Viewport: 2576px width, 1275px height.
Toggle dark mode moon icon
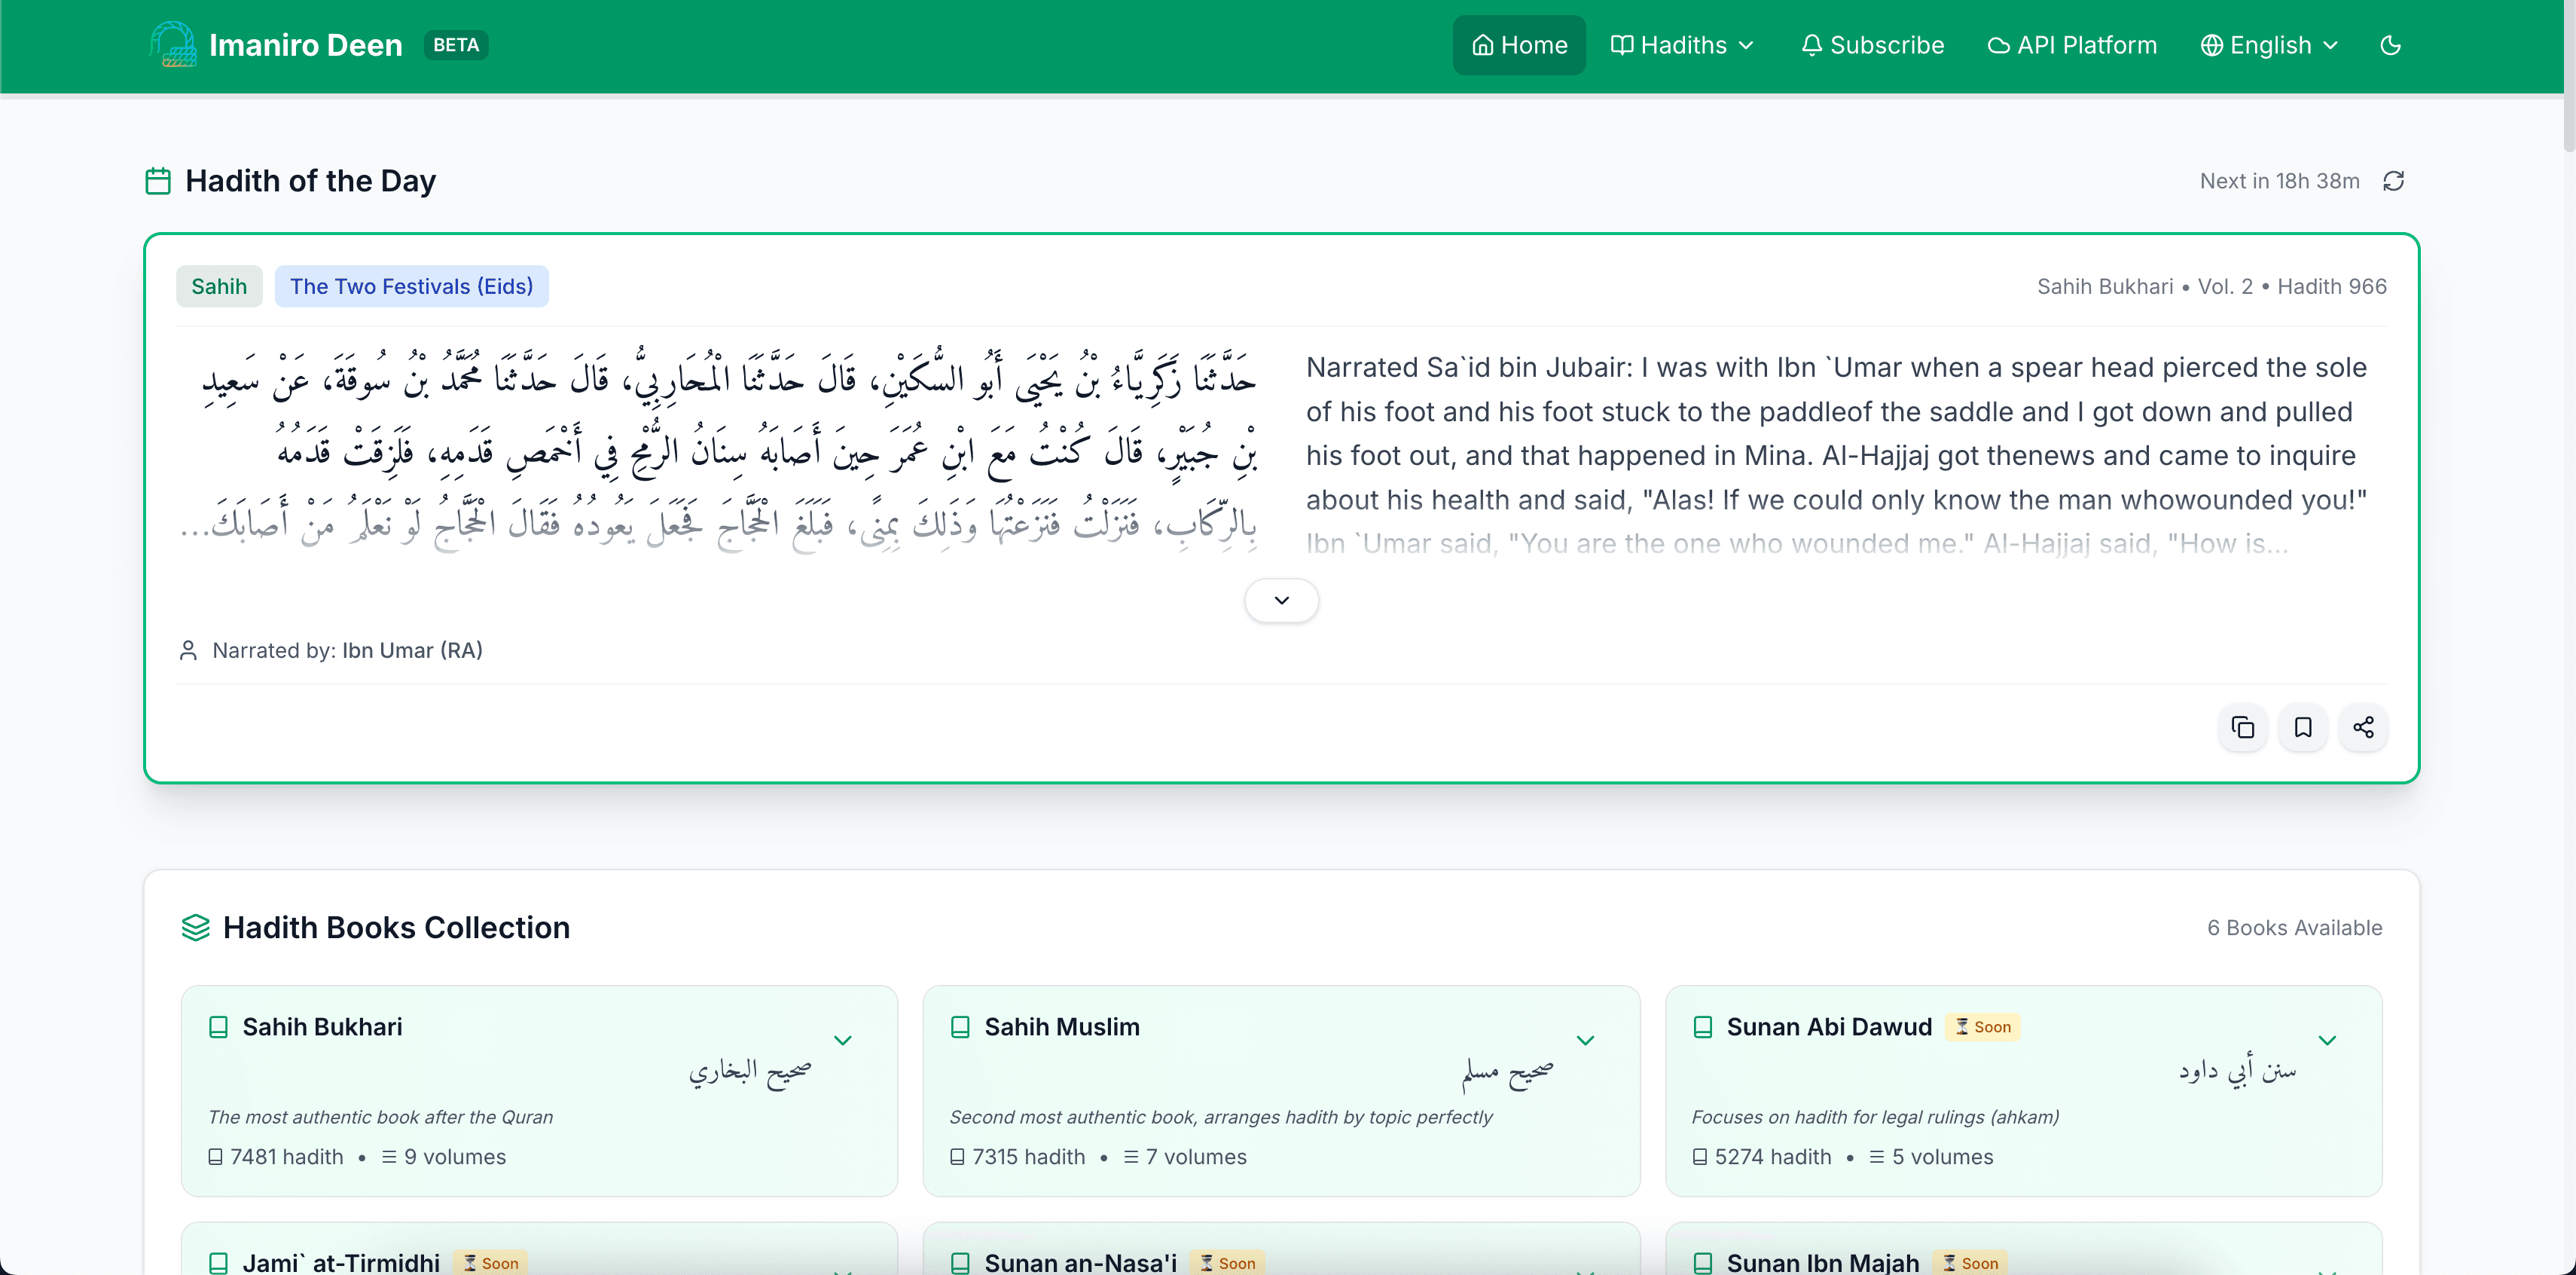point(2390,45)
